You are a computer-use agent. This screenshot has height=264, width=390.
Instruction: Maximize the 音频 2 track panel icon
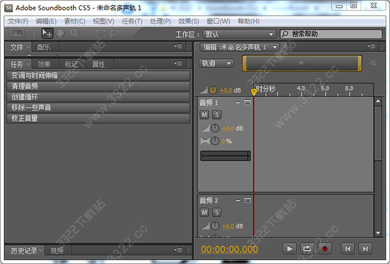(248, 200)
